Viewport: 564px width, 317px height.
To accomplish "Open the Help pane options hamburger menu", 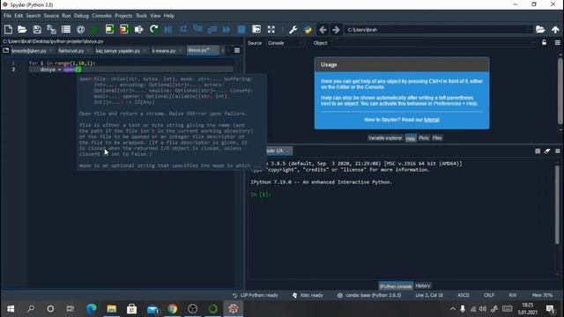I will pyautogui.click(x=557, y=42).
